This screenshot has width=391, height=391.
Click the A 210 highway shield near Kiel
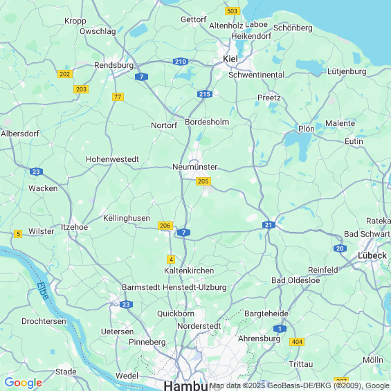pyautogui.click(x=181, y=62)
